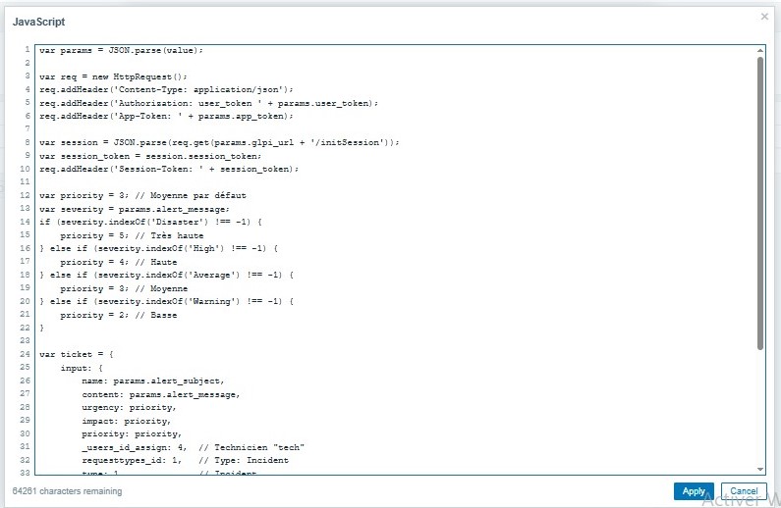Click 'name: params.alert_subject,' line
Image resolution: width=781 pixels, height=508 pixels.
(153, 381)
